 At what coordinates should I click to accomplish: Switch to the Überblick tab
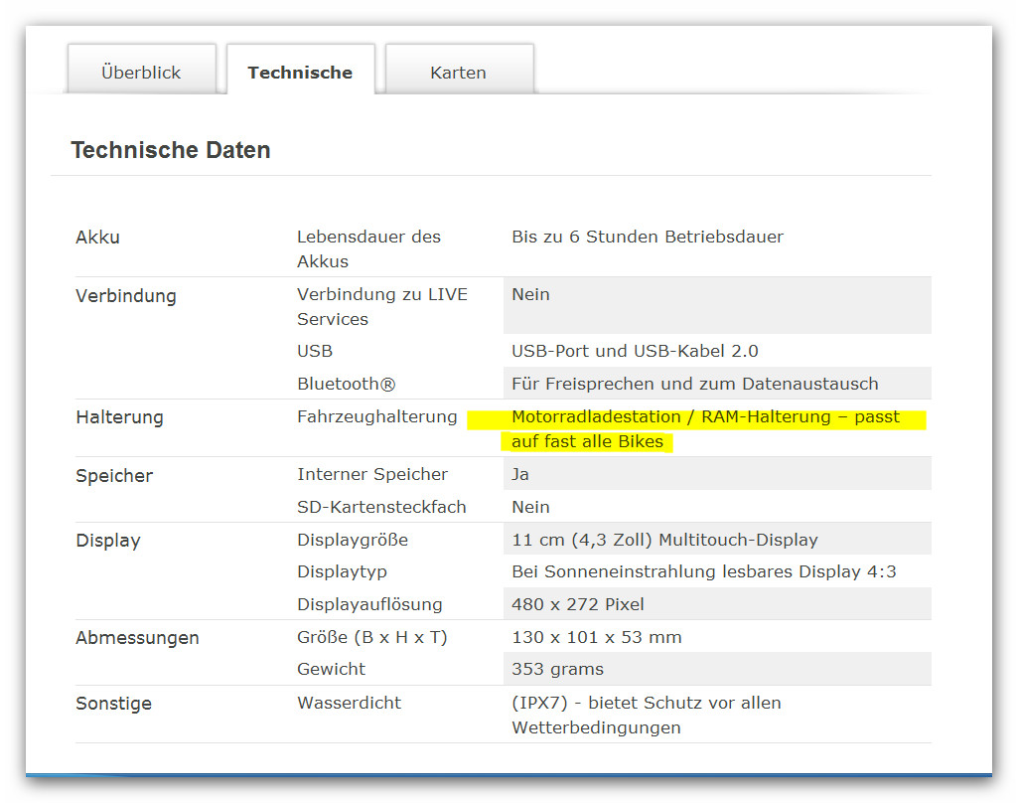coord(141,73)
